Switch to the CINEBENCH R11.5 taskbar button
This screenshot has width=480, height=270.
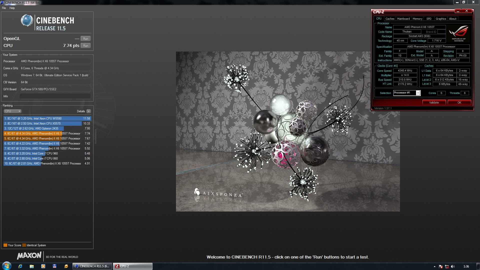[92, 266]
